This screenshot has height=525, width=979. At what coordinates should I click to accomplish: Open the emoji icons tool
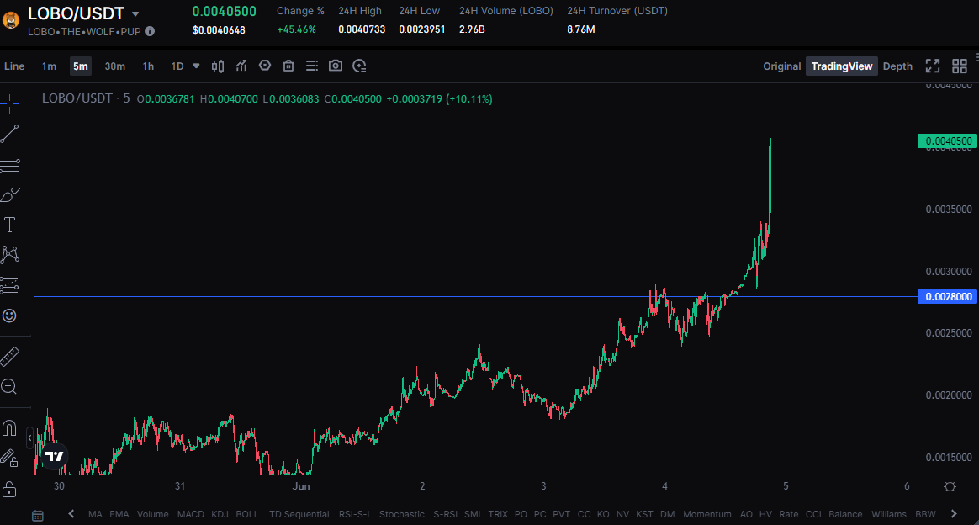click(9, 316)
